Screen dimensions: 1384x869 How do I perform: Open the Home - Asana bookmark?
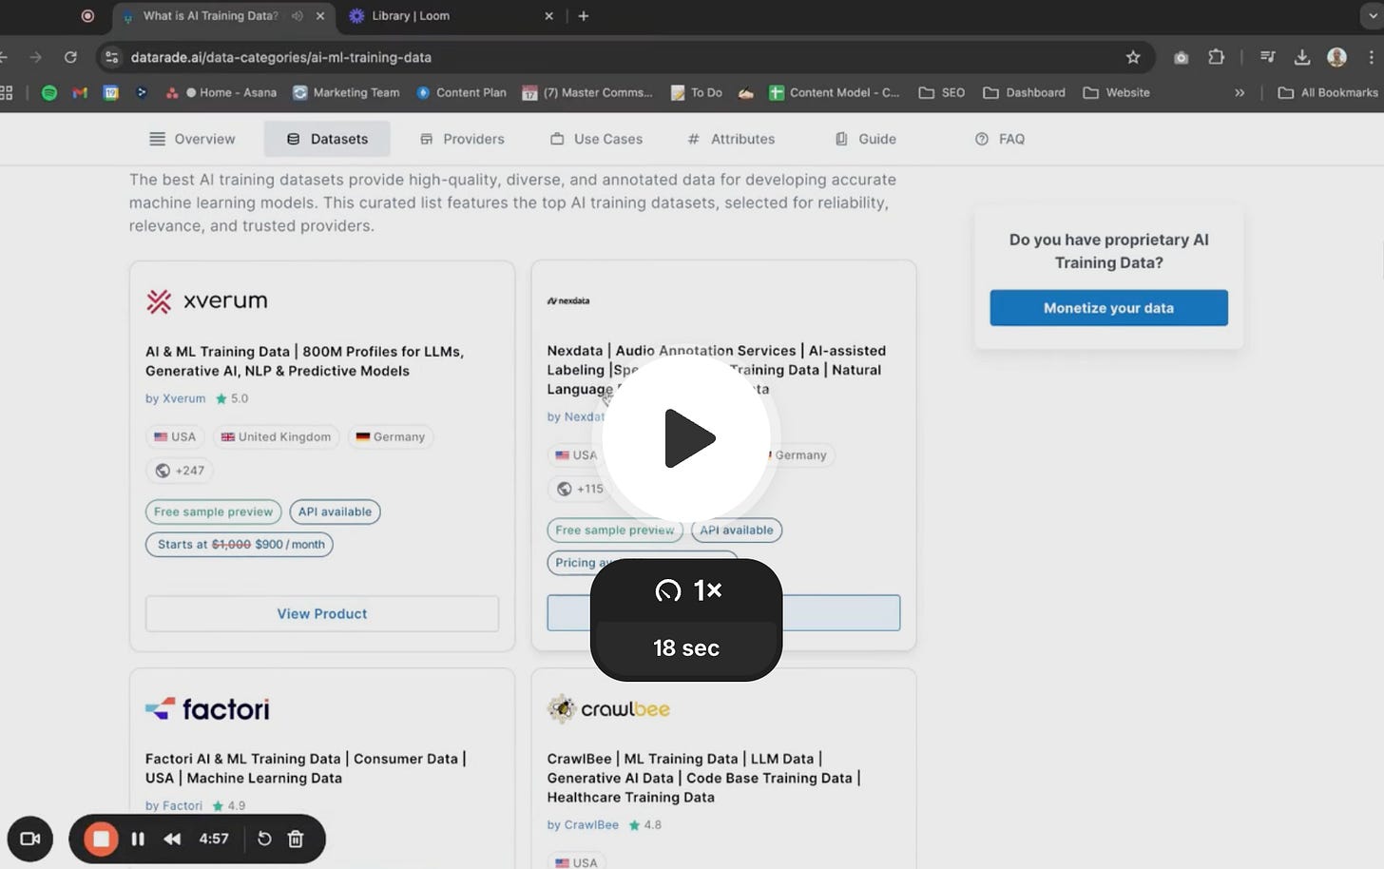pyautogui.click(x=221, y=92)
